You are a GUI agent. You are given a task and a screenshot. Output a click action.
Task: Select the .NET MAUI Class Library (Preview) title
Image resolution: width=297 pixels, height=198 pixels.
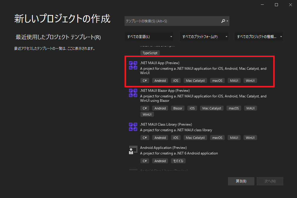[166, 124]
